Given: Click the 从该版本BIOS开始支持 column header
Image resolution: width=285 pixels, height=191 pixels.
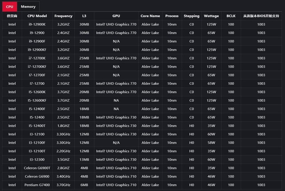Looking at the screenshot, I should coord(261,16).
